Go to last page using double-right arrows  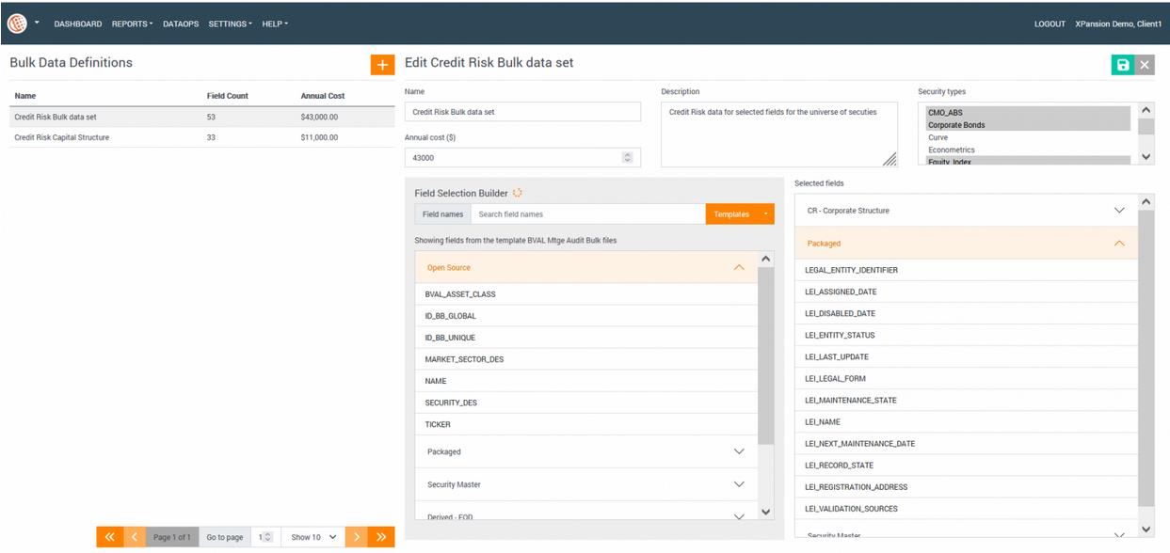[x=381, y=537]
